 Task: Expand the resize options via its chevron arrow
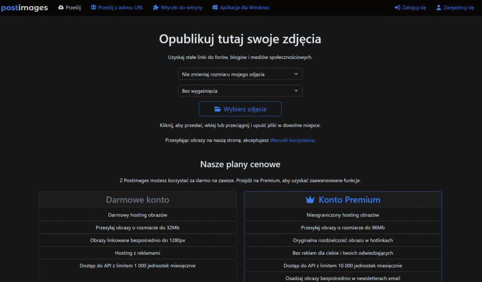[296, 74]
